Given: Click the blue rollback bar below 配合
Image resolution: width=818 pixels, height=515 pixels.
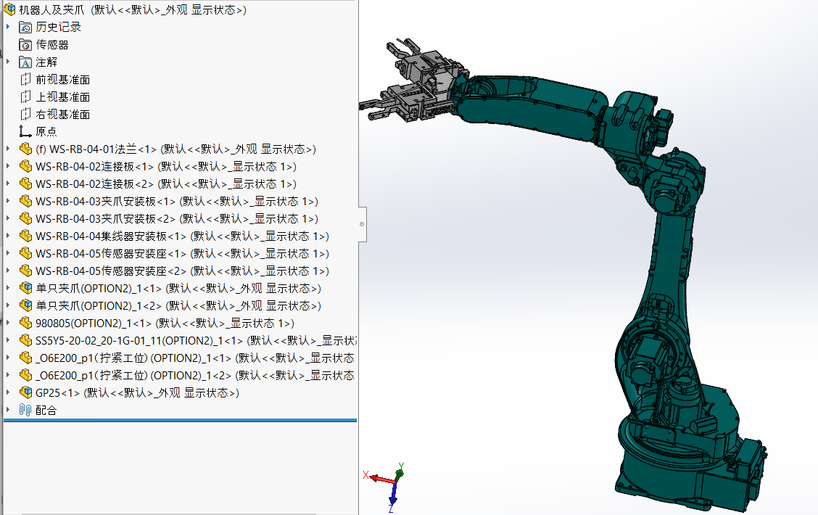Looking at the screenshot, I should [180, 420].
